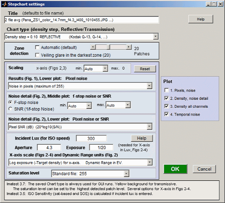Image resolution: width=225 pixels, height=203 pixels.
Task: Minimize the Stepchart settings window
Action: [x=208, y=4]
